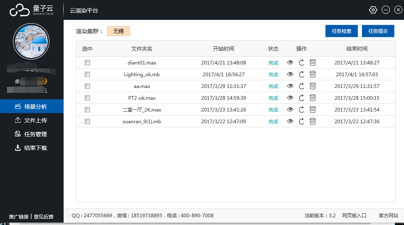Click the user avatar picture
The image size is (404, 225).
[32, 41]
